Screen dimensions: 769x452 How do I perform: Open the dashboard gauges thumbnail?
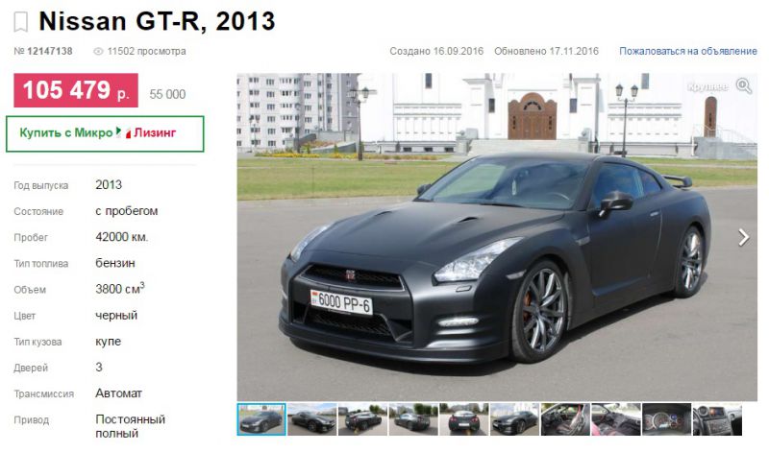coord(666,419)
